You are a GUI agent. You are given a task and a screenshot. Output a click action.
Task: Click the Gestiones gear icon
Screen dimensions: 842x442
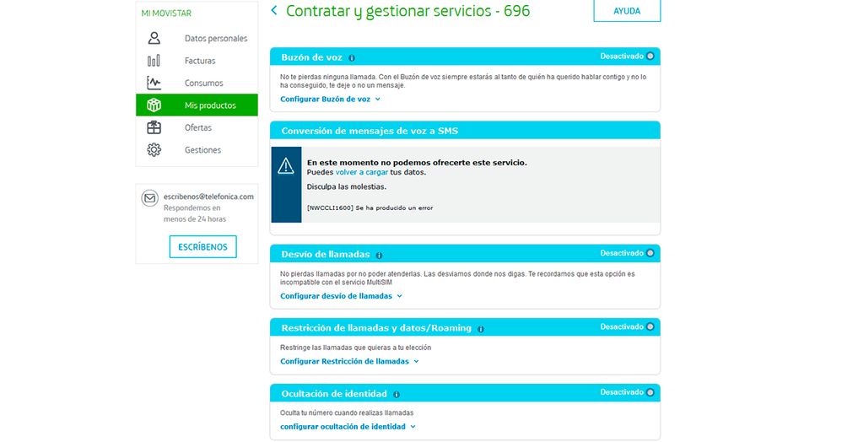[x=154, y=150]
